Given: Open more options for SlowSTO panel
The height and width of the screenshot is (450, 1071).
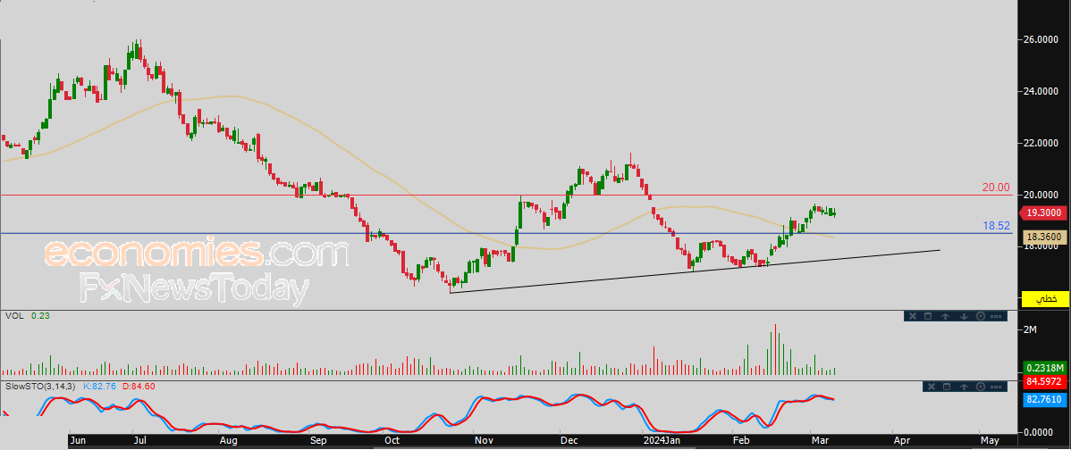Looking at the screenshot, I should (x=996, y=387).
